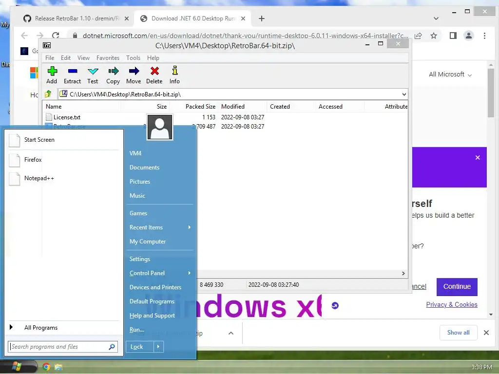Click the red Delete icon in 7-Zip
499x374 pixels.
(x=154, y=71)
